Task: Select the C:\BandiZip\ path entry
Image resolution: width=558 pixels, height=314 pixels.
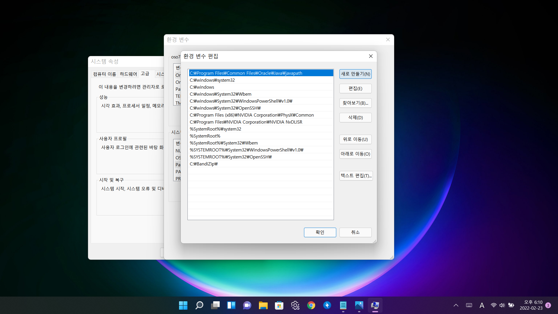Action: 204,164
